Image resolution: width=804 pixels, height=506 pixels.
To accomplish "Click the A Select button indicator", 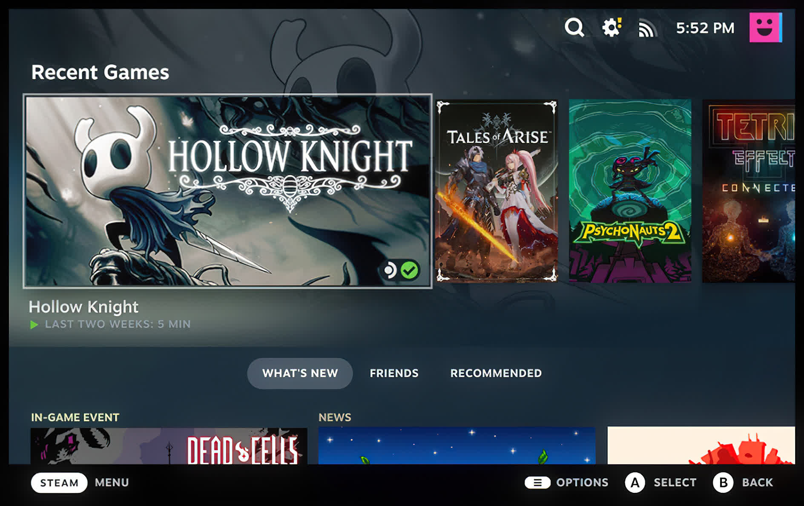I will [635, 483].
